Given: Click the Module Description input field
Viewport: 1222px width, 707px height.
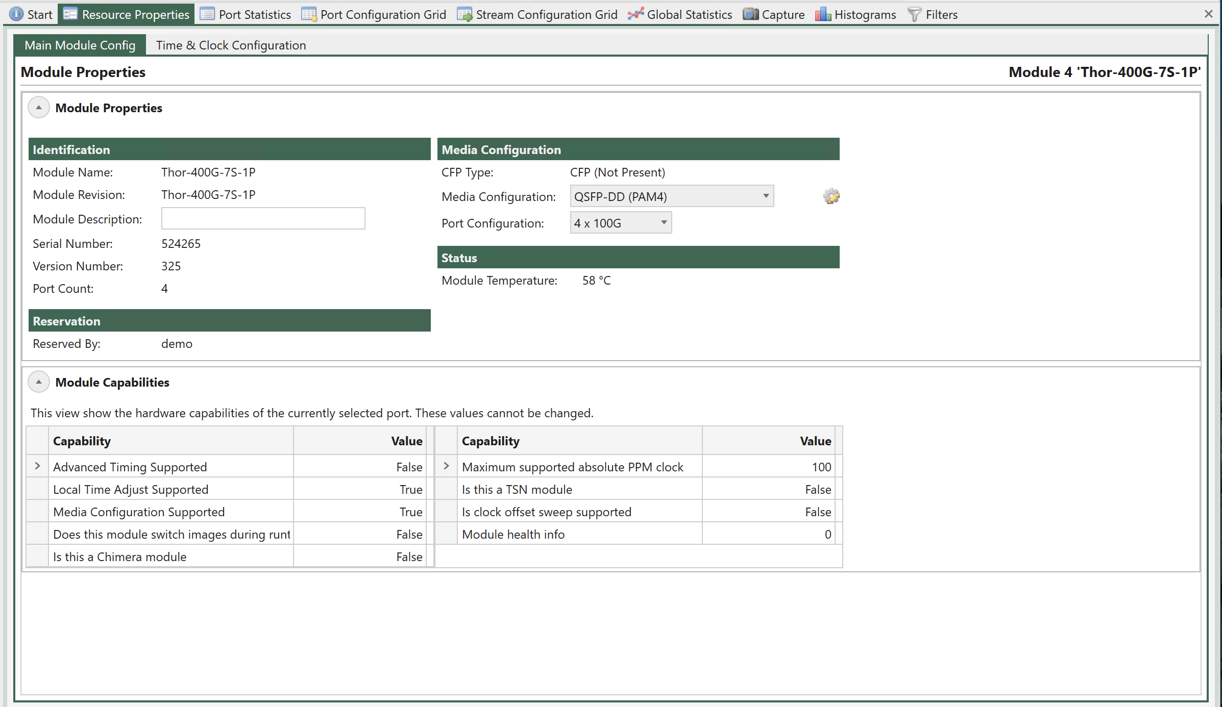Looking at the screenshot, I should point(263,219).
